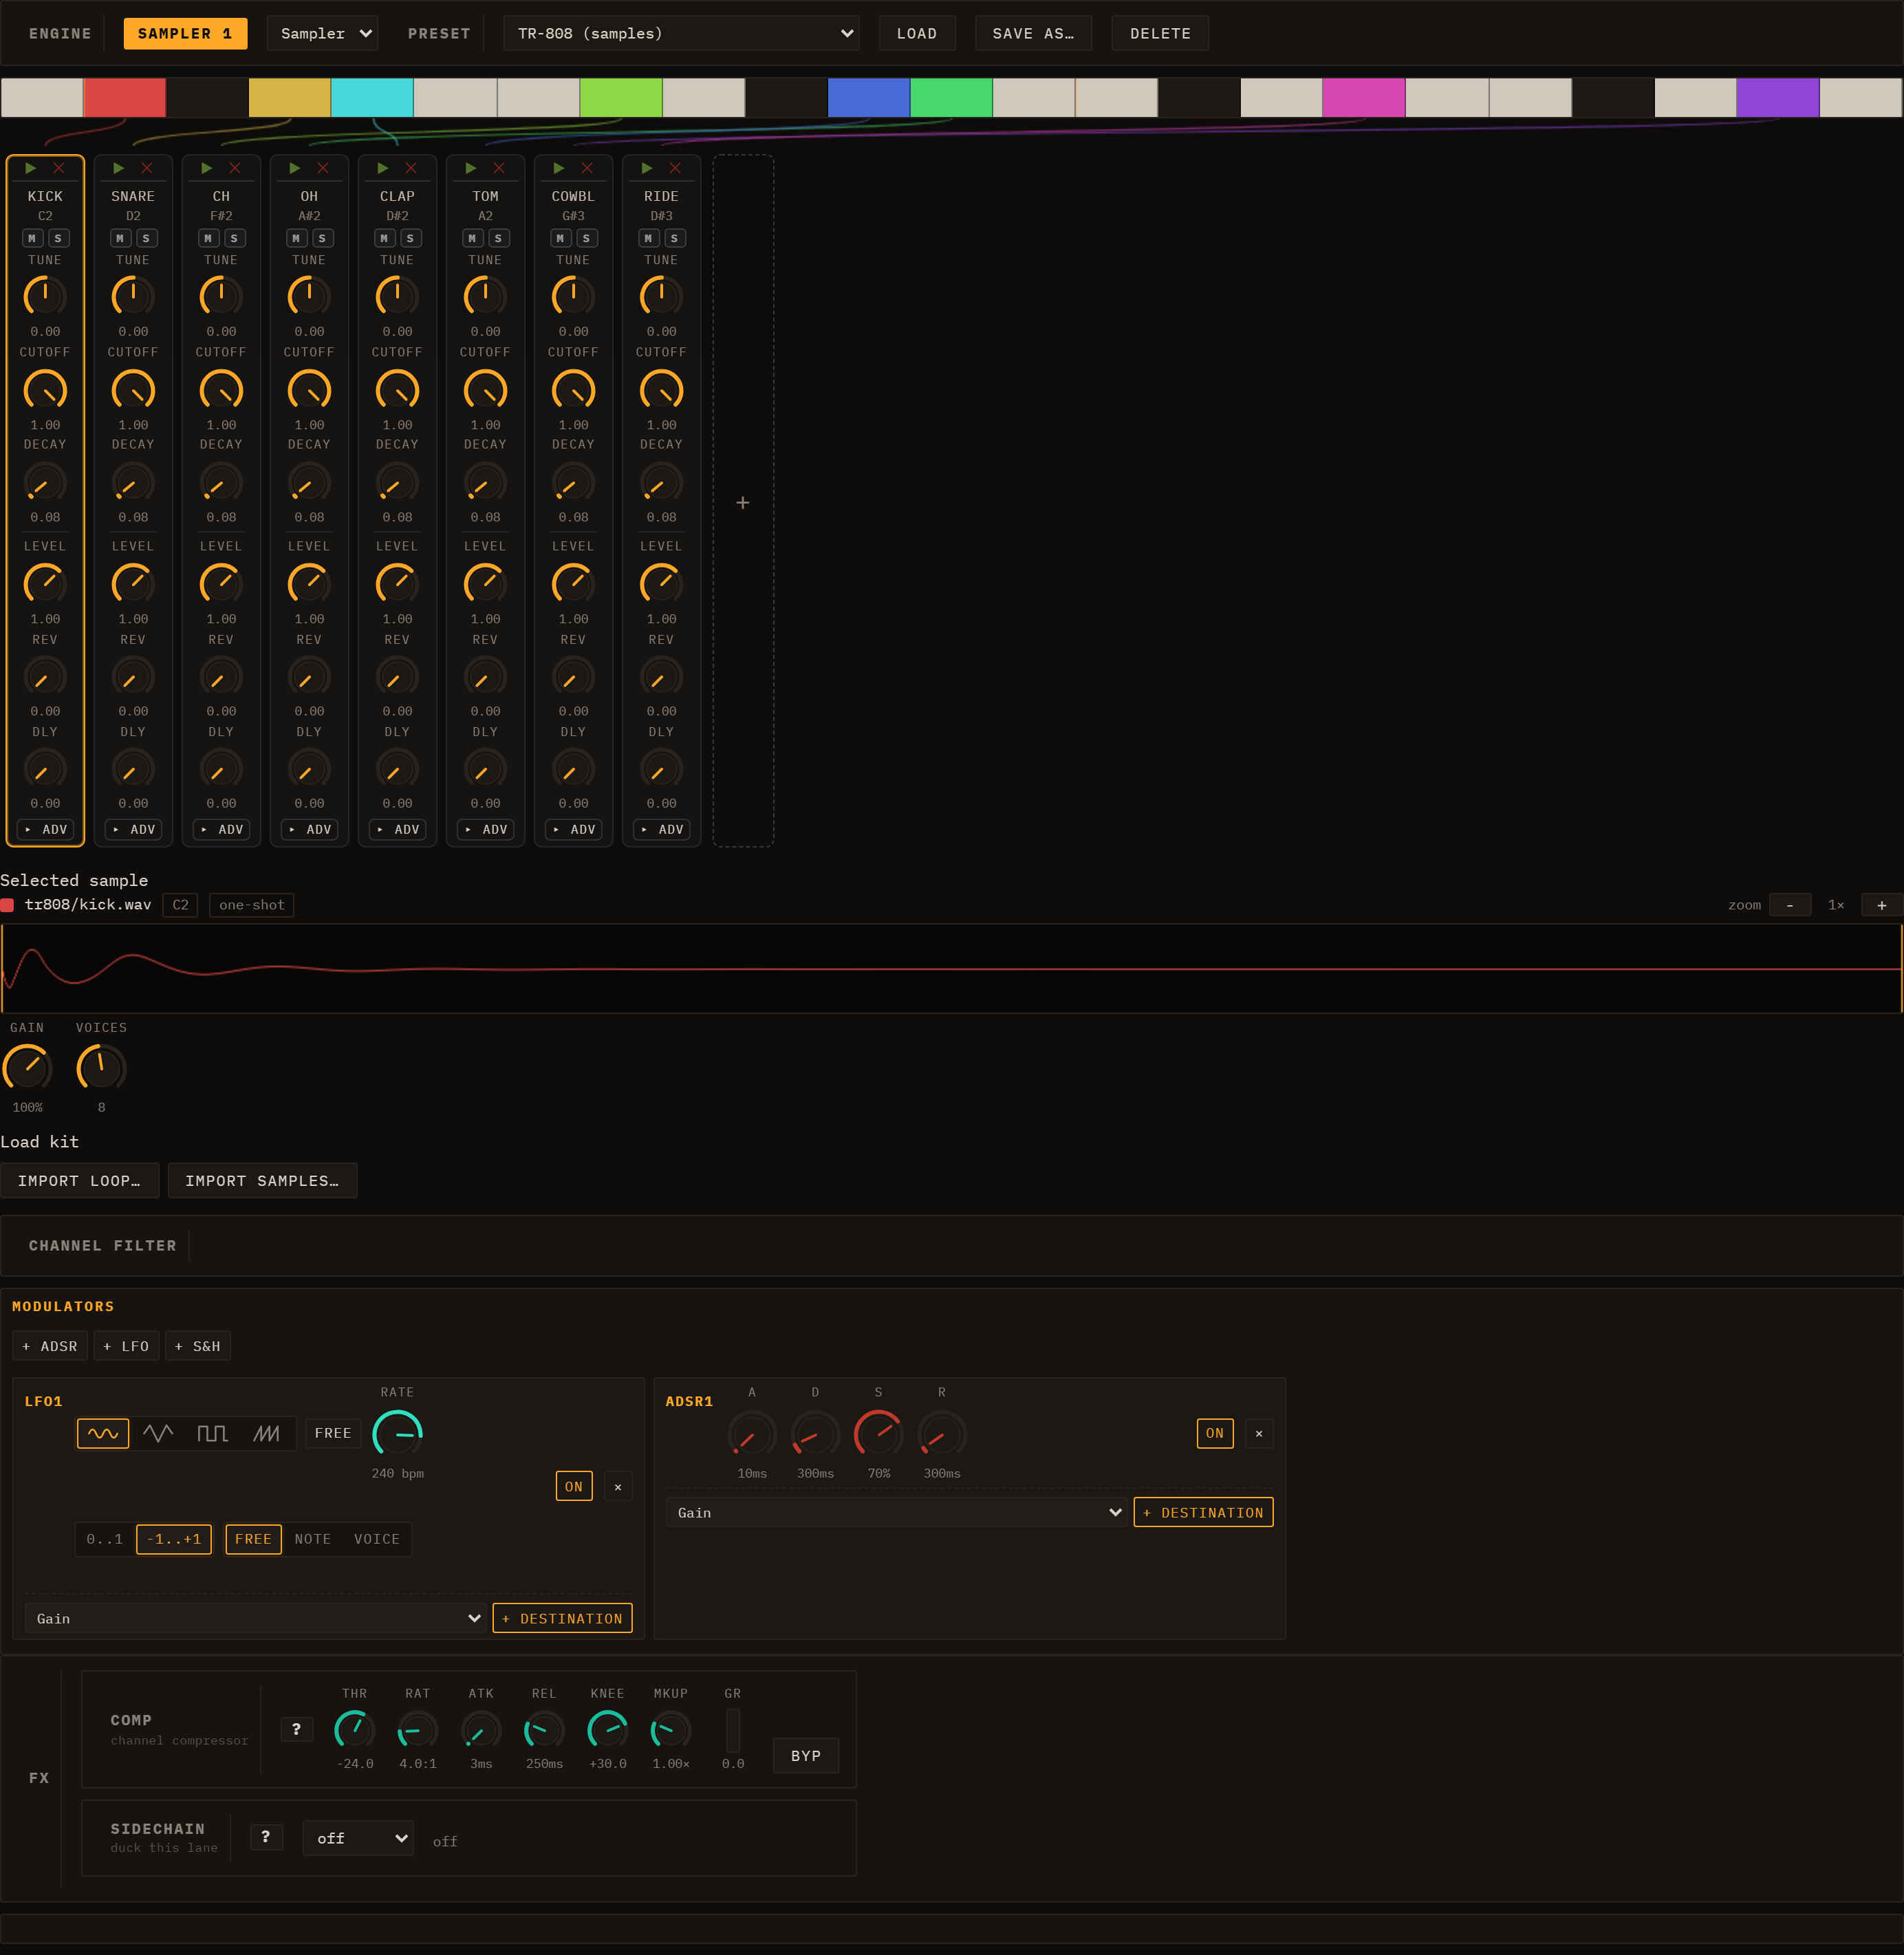Mute the SNARE pad
Viewport: 1904px width, 1955px height.
coord(120,238)
